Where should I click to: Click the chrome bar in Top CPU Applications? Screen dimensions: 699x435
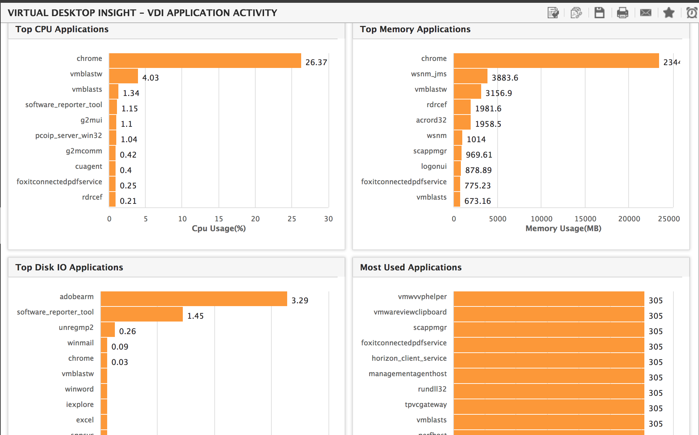pyautogui.click(x=205, y=61)
